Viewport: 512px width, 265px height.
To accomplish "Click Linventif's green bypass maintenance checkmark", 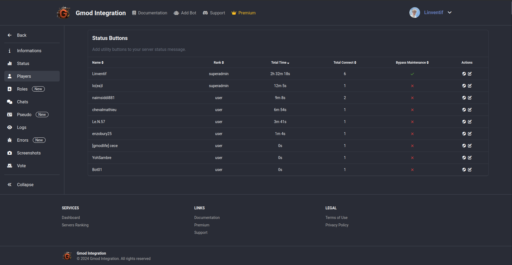I will click(x=412, y=74).
